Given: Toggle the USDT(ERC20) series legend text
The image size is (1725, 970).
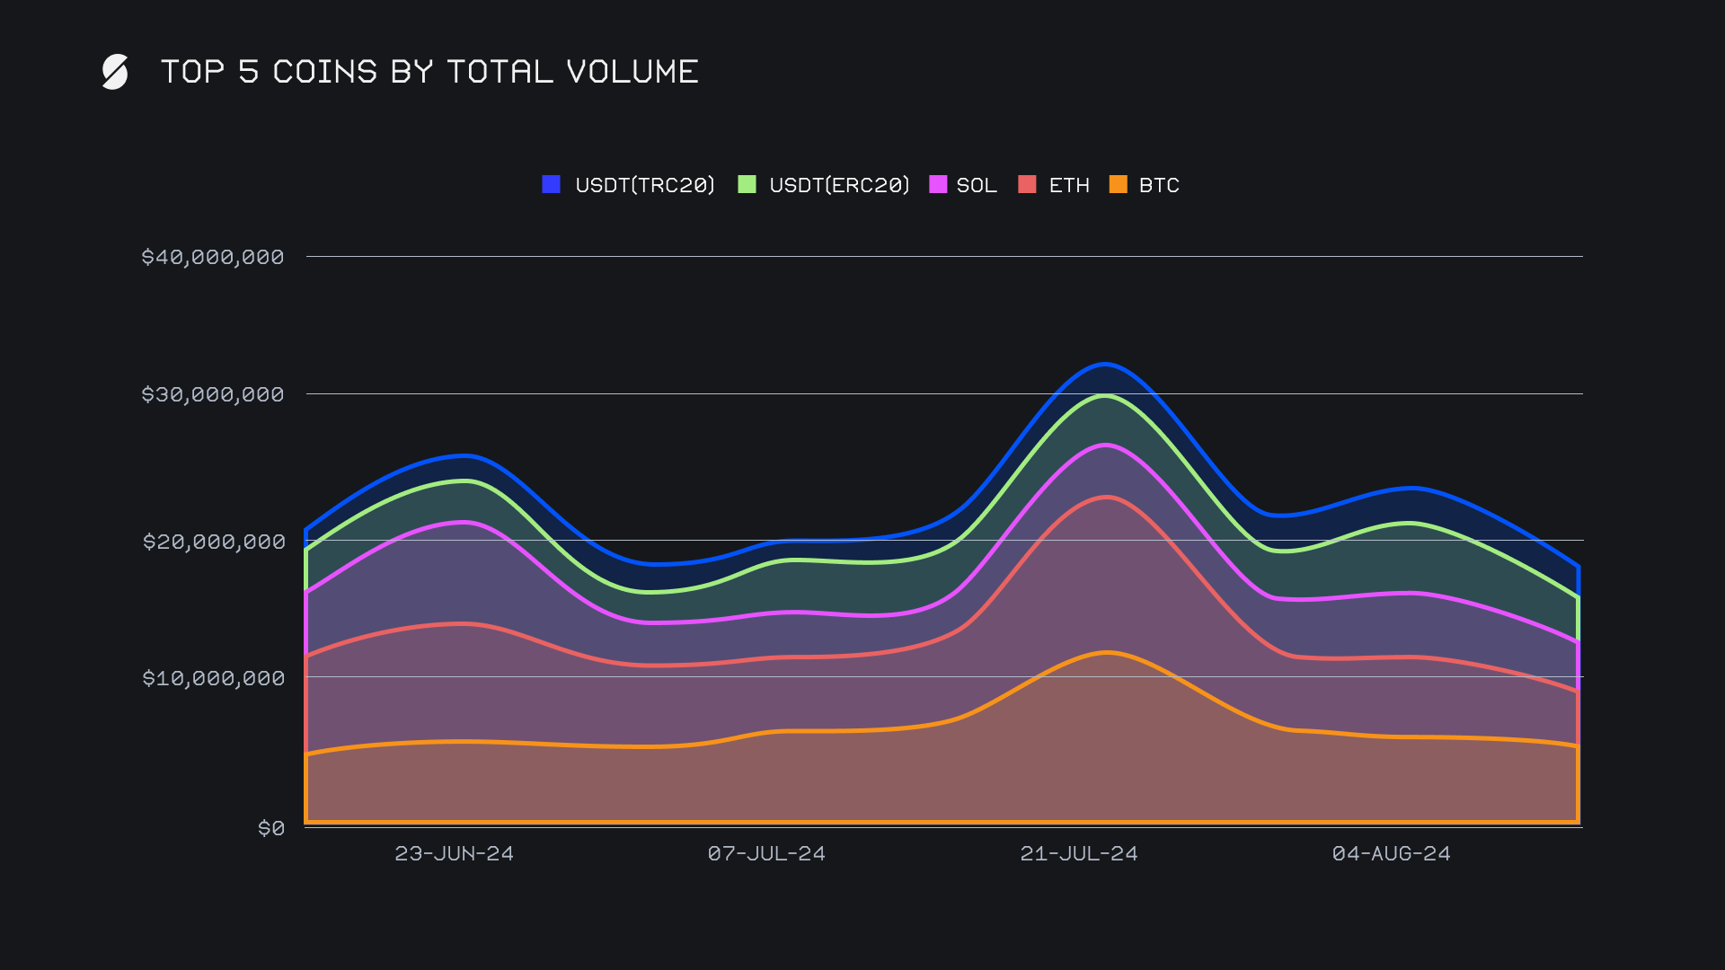Looking at the screenshot, I should pos(839,185).
